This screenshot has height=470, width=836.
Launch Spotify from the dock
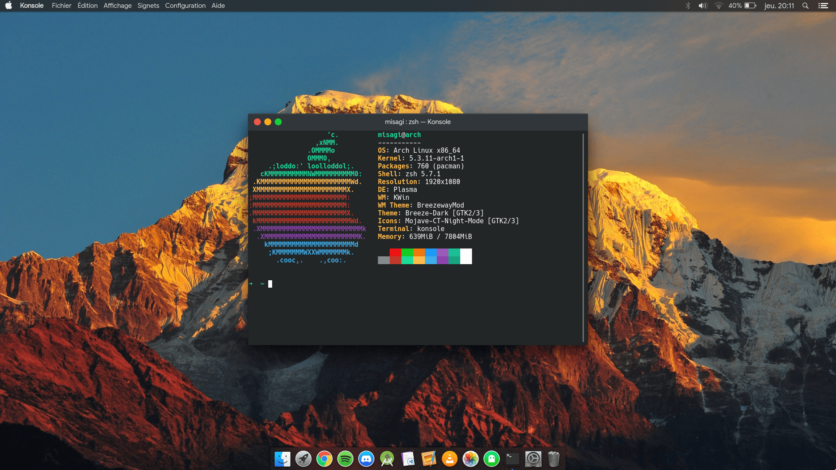pyautogui.click(x=345, y=459)
